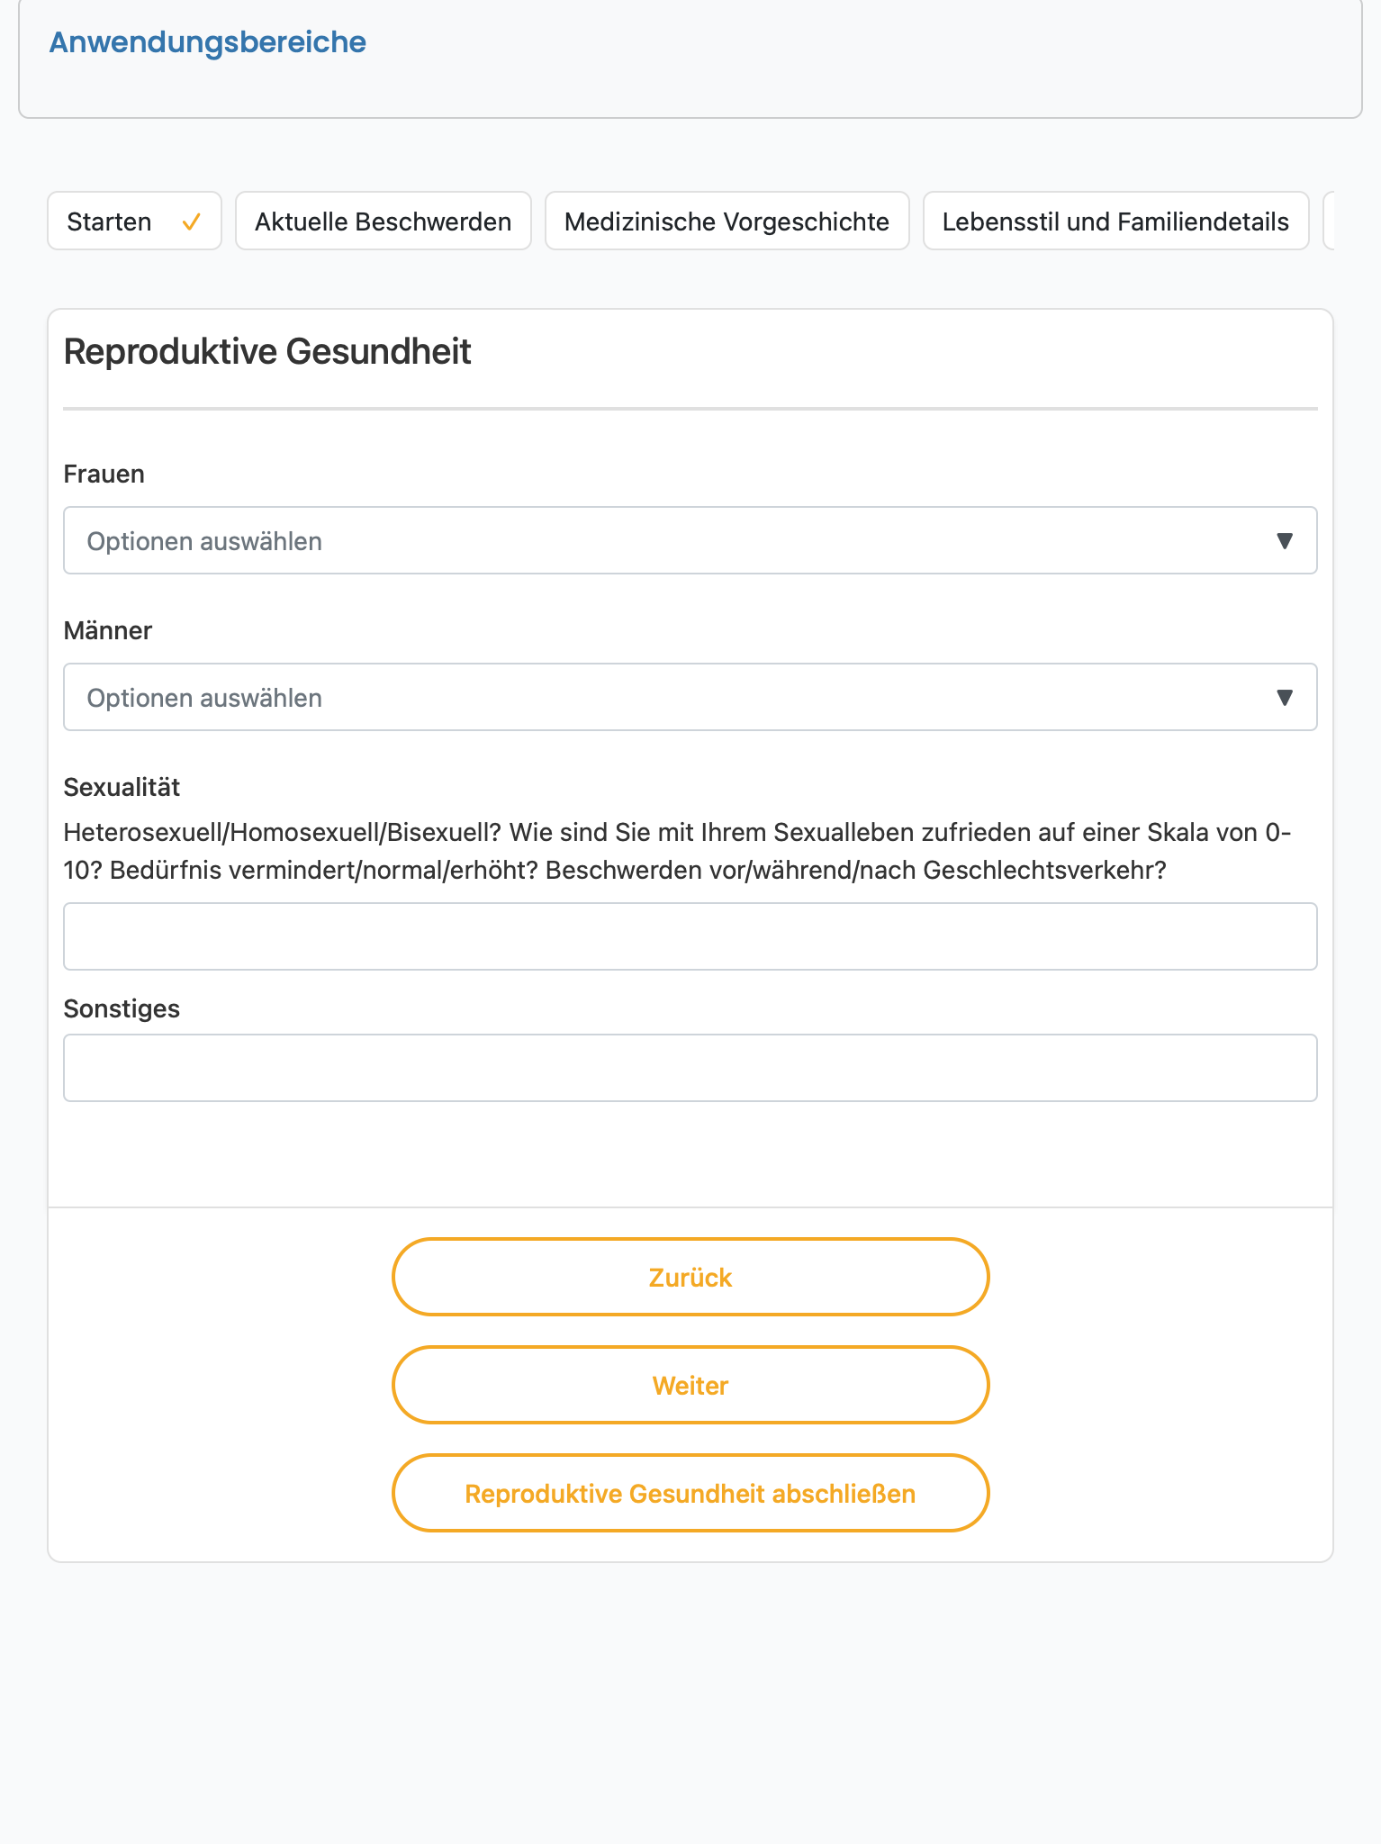1381x1844 pixels.
Task: Click the Frauen field label
Action: [x=104, y=474]
